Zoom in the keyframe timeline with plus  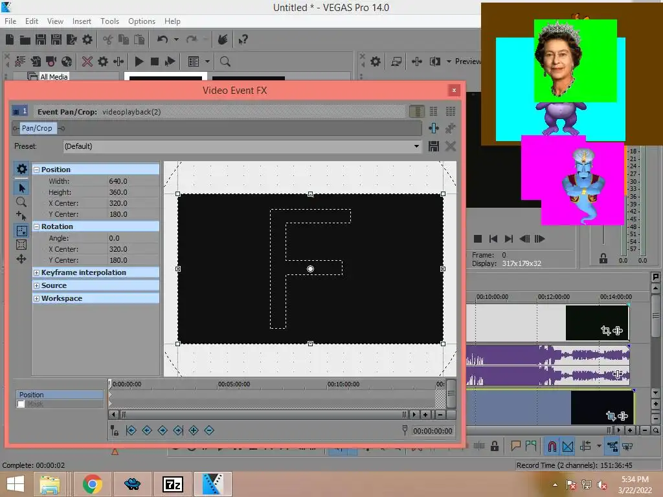click(x=425, y=415)
